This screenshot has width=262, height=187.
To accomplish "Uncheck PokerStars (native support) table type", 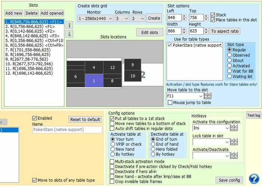I will (x=170, y=45).
